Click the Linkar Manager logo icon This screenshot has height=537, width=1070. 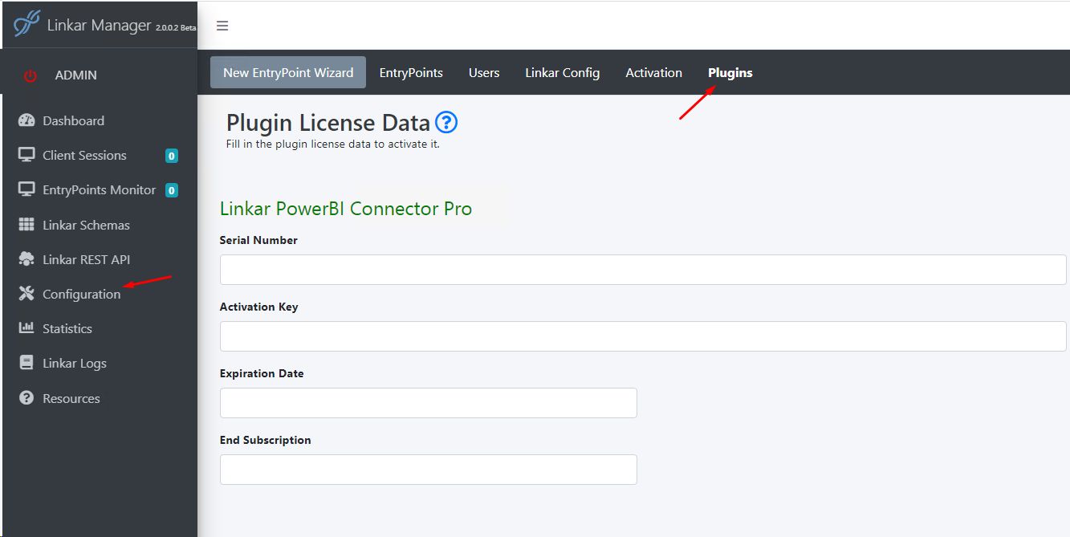pyautogui.click(x=26, y=23)
